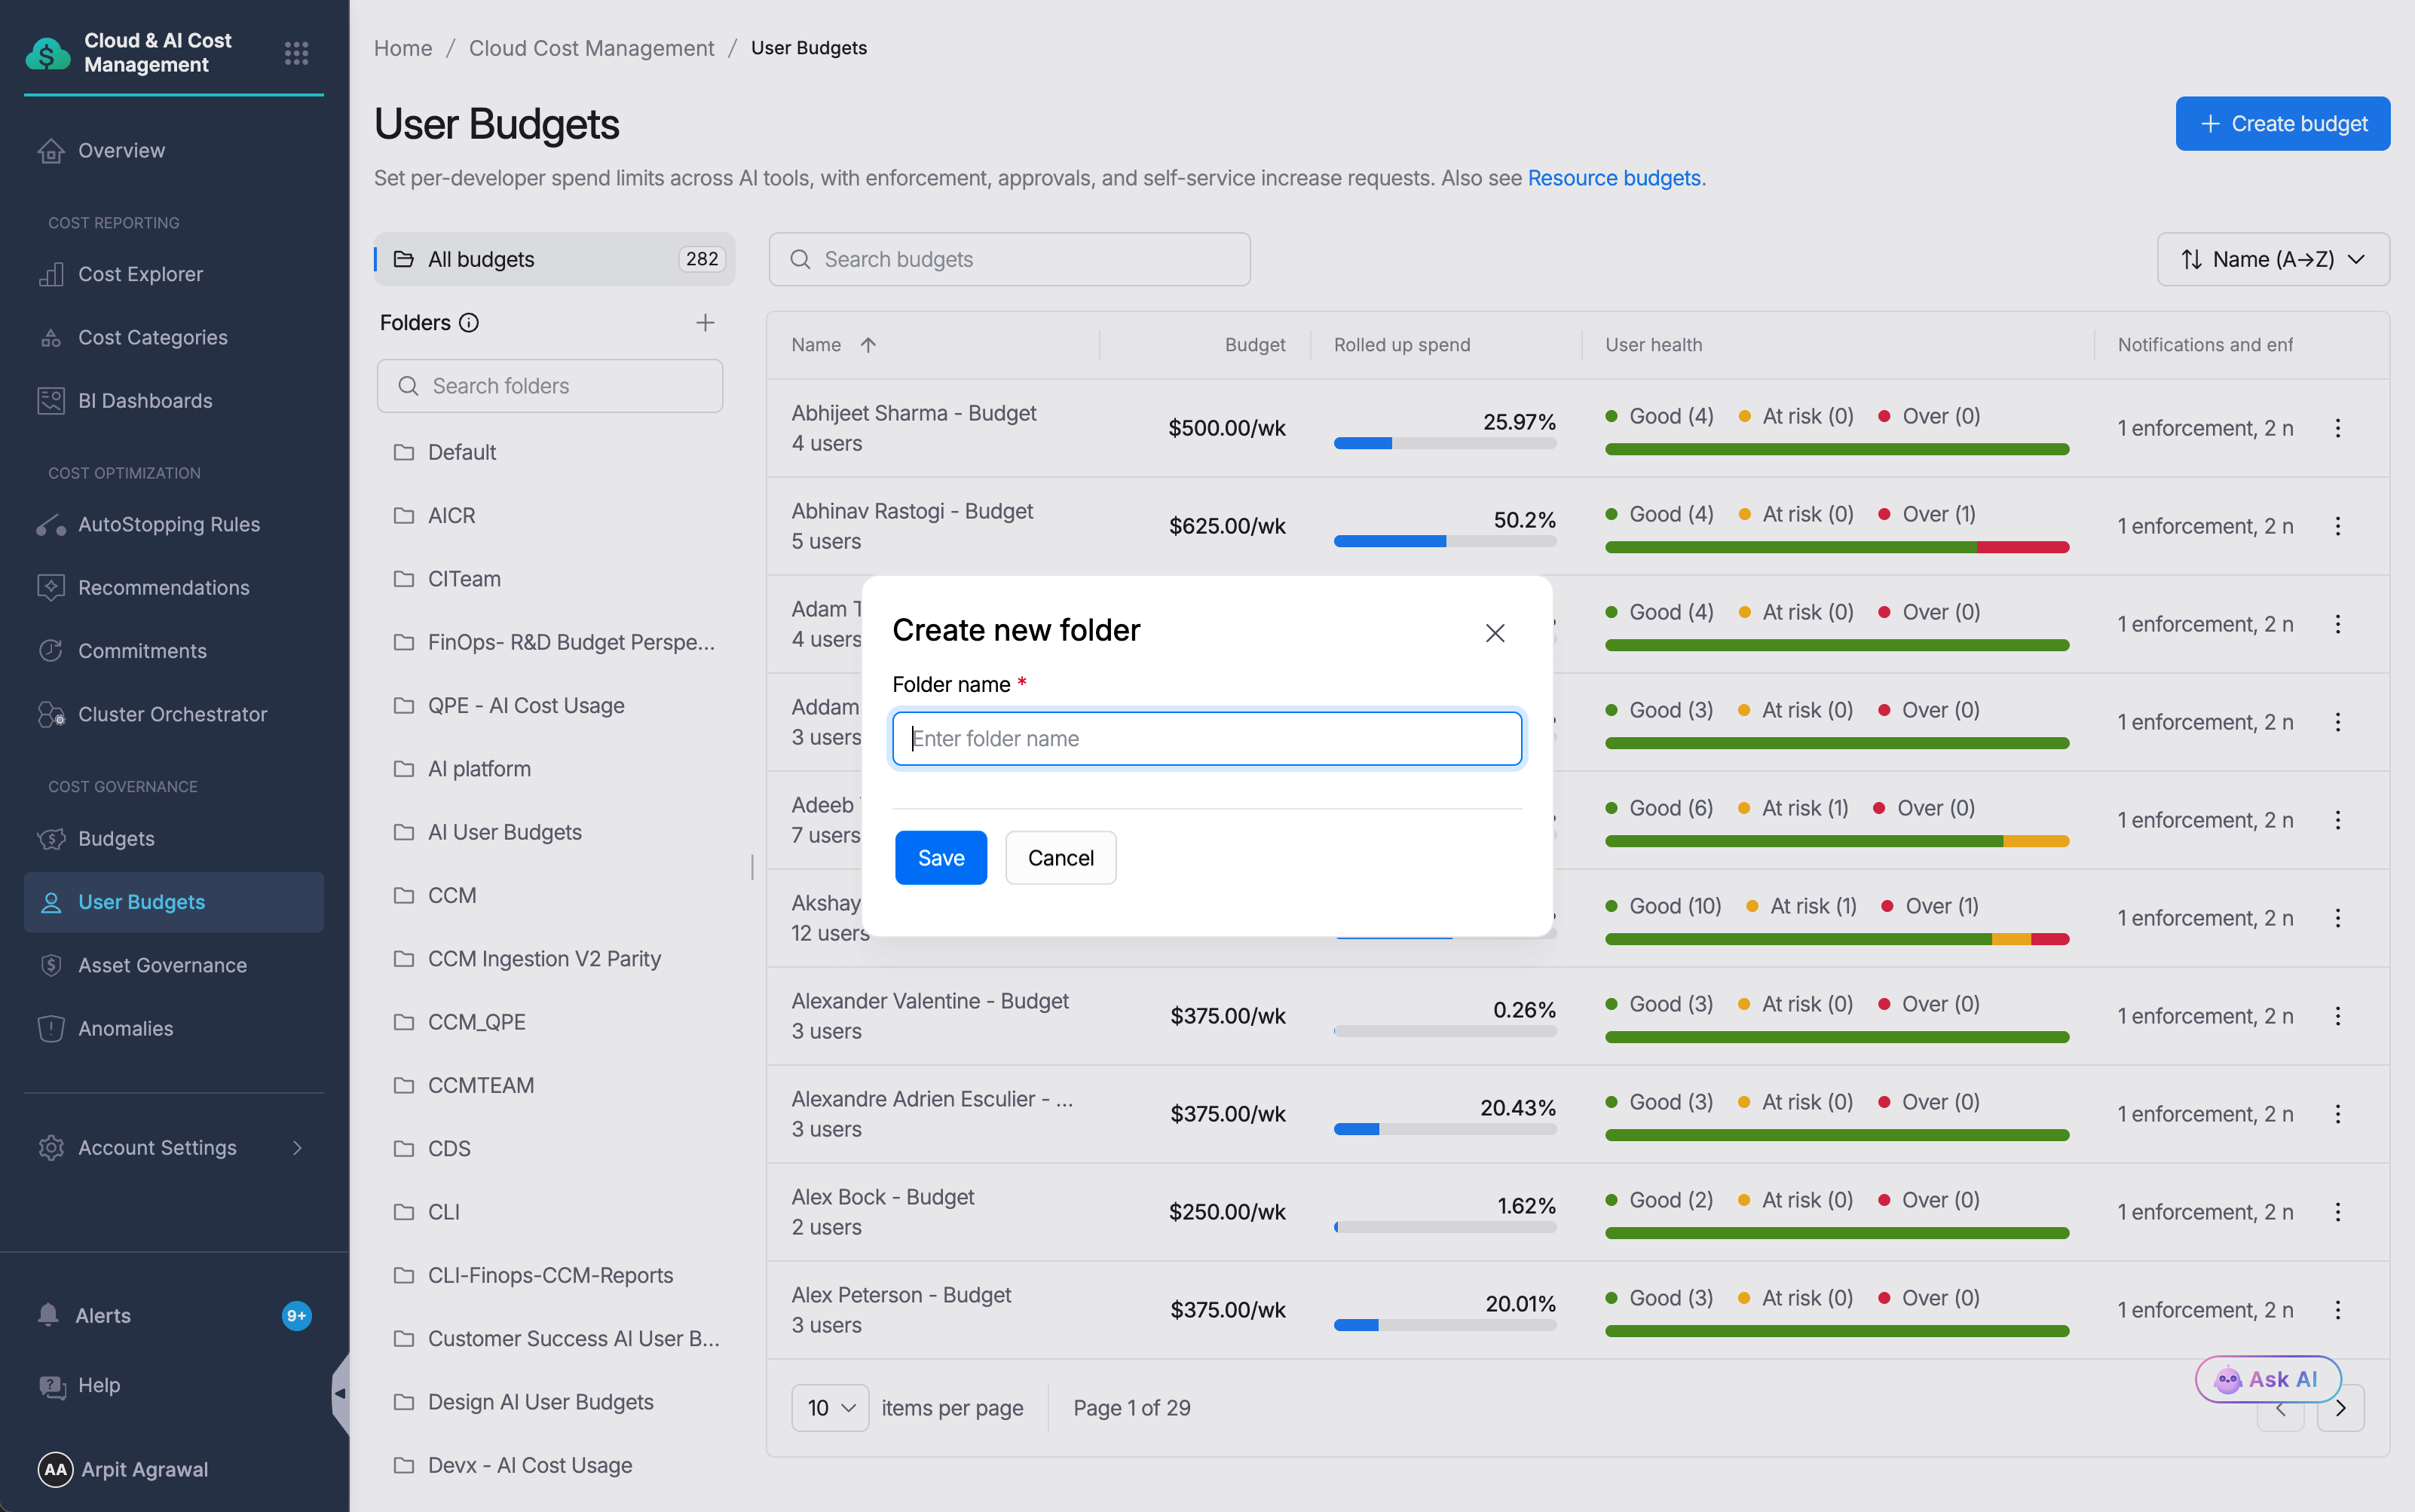
Task: Go to Anomalies
Action: pyautogui.click(x=125, y=1028)
